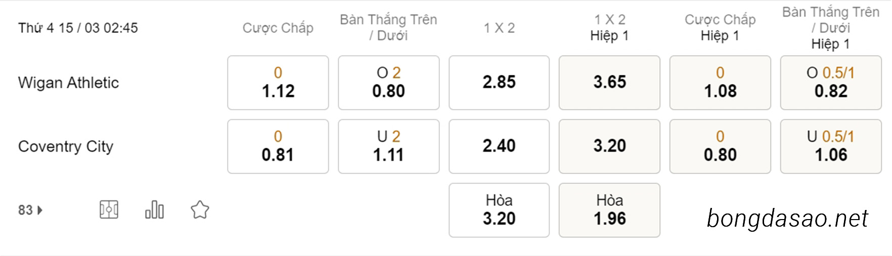Select first-half draw Hòa at 1.96
The image size is (892, 256).
[x=609, y=210]
